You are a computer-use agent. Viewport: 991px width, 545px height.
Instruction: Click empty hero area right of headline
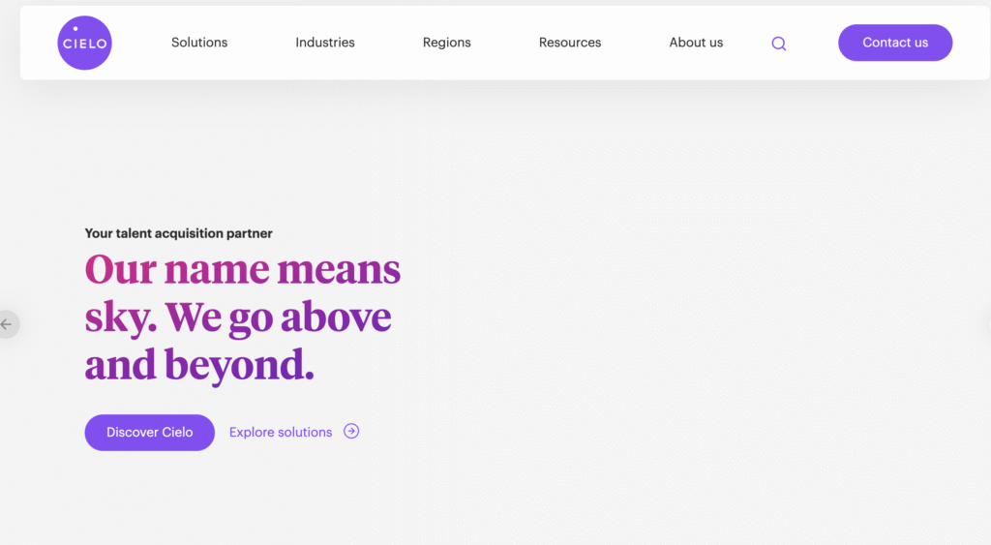click(x=697, y=319)
